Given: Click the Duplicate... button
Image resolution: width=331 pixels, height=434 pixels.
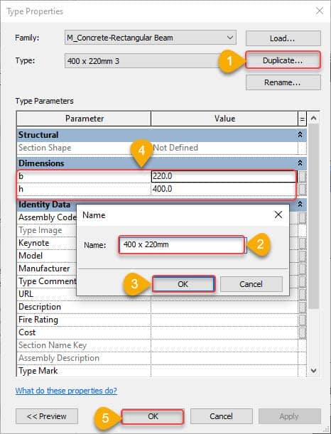Looking at the screenshot, I should (x=283, y=60).
